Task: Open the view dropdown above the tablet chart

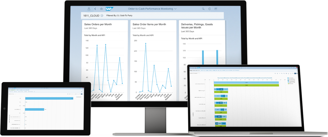Action: coord(12,94)
